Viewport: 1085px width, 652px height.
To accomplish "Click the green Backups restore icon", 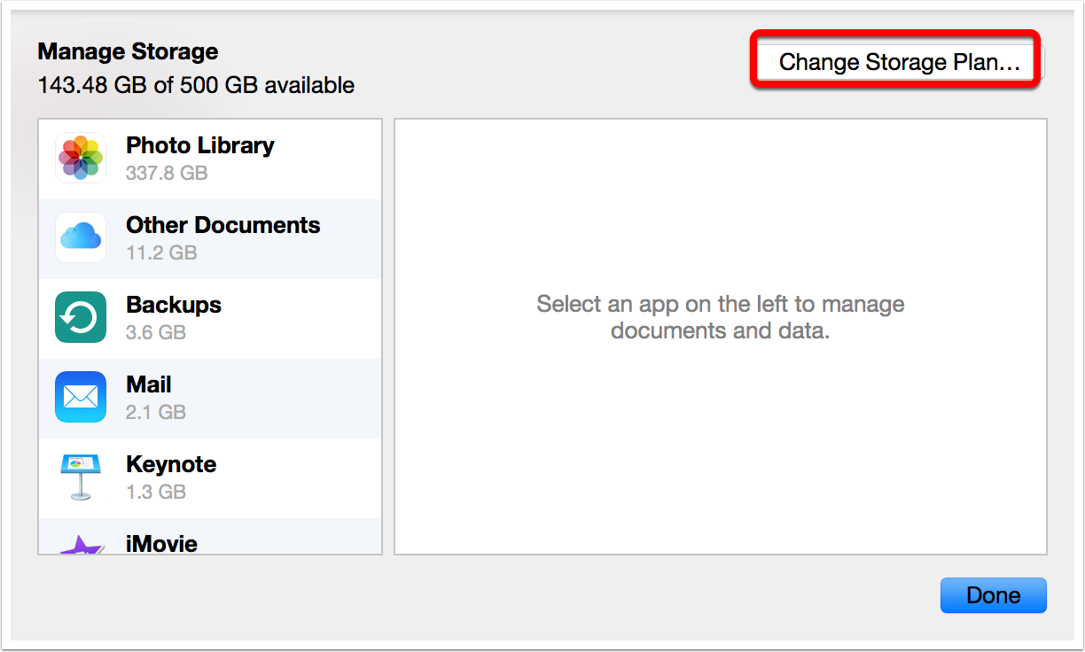I will click(x=81, y=317).
